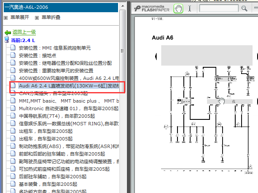Click 菜单折叠 to collapse menu
The width and height of the screenshot is (258, 193).
click(51, 17)
